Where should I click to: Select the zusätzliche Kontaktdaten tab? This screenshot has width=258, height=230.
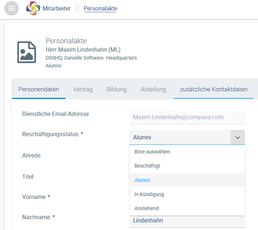click(x=214, y=89)
